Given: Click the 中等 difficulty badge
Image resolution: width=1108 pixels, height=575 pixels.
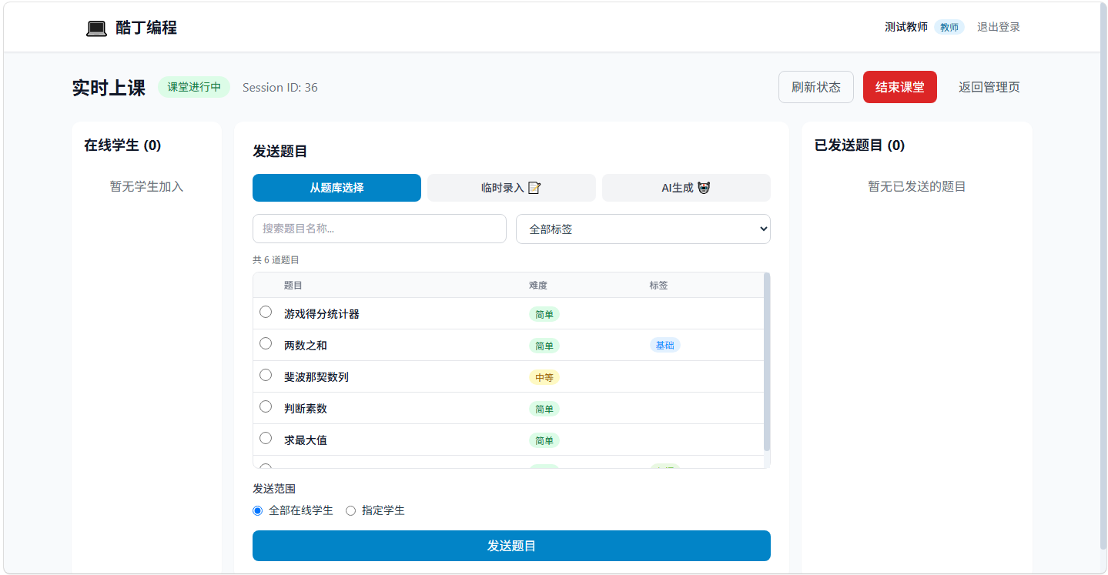Looking at the screenshot, I should pyautogui.click(x=544, y=377).
